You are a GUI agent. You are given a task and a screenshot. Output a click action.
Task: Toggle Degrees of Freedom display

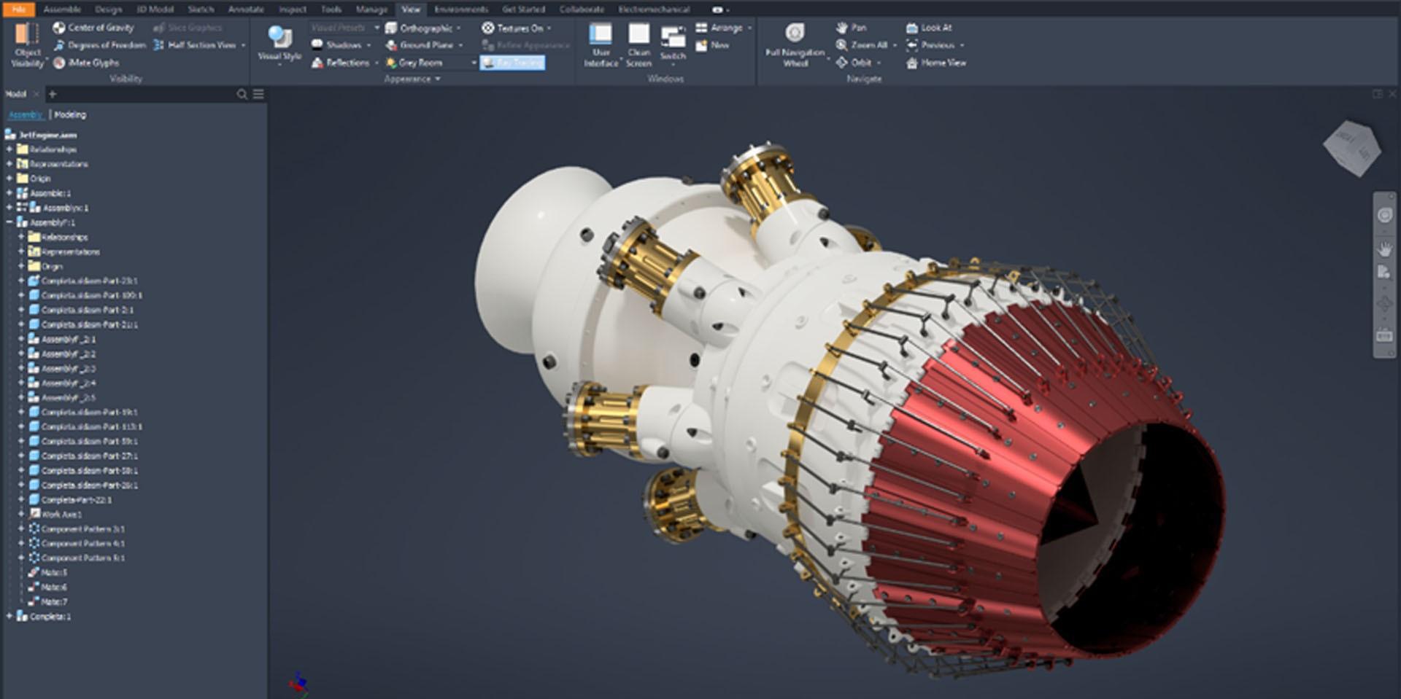(x=99, y=45)
